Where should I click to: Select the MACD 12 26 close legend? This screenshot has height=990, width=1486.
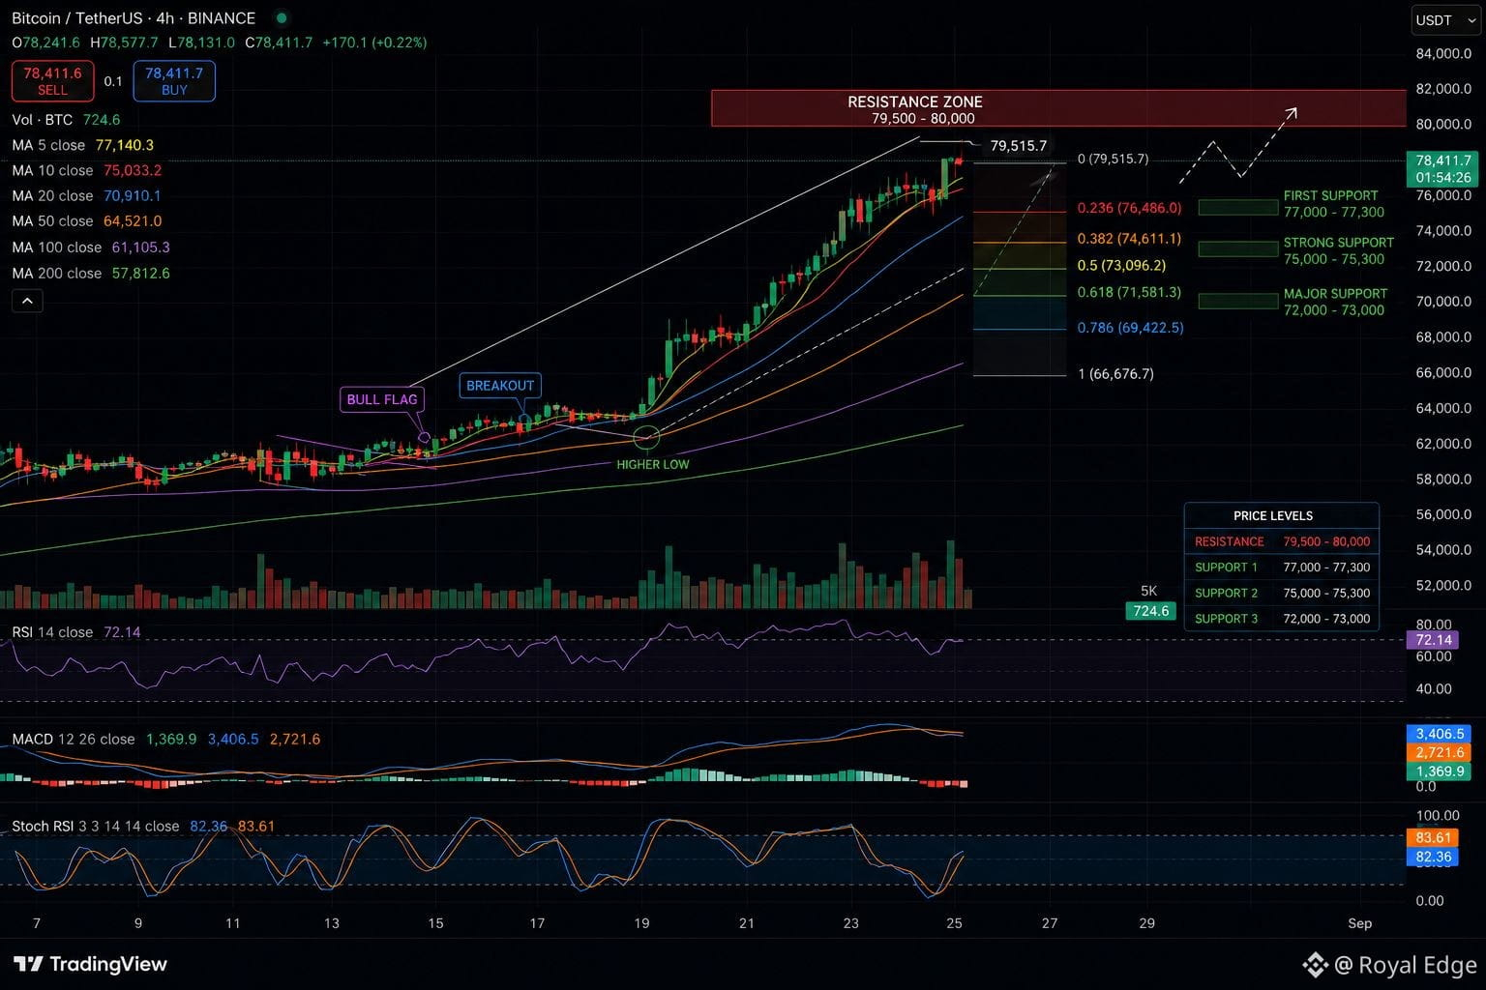coord(165,740)
